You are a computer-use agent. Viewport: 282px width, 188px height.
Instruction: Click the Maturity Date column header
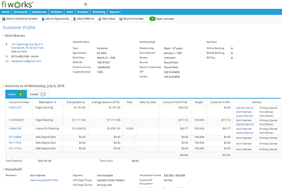pyautogui.click(x=148, y=102)
